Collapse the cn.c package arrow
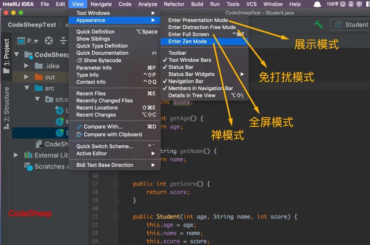Image resolution: width=370 pixels, height=245 pixels. coord(37,99)
